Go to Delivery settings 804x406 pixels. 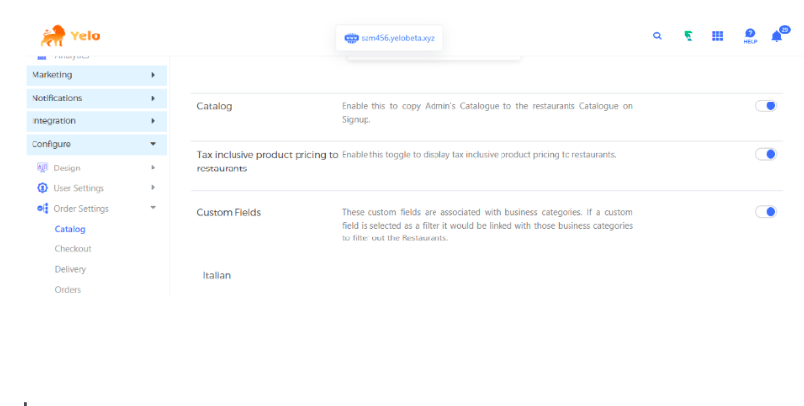tap(70, 269)
